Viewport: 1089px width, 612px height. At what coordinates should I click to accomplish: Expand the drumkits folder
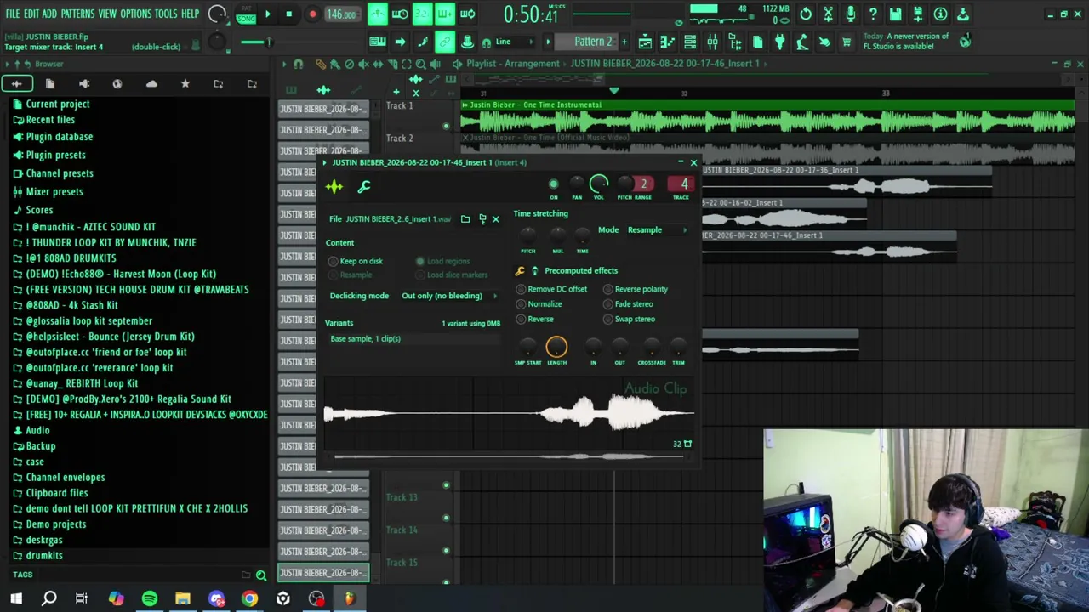click(37, 556)
